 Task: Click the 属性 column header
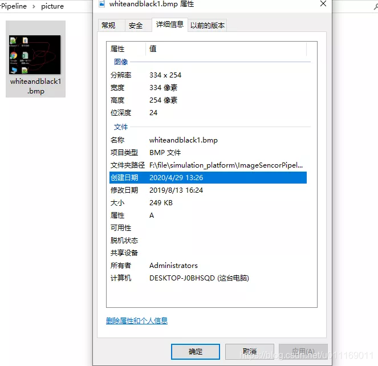tap(126, 48)
